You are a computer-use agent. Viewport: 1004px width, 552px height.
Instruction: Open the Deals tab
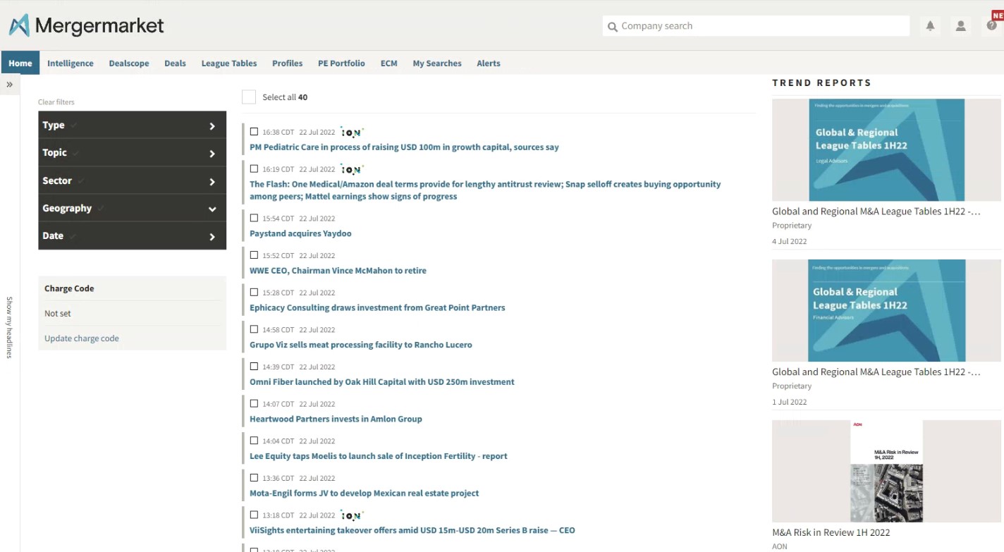click(175, 63)
